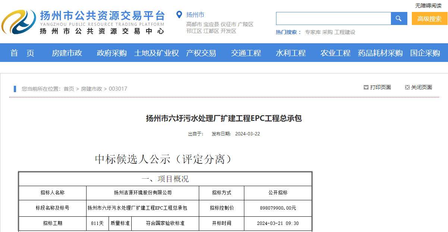Click 专家库 hot search keyword
This screenshot has width=448, height=232.
pyautogui.click(x=313, y=32)
